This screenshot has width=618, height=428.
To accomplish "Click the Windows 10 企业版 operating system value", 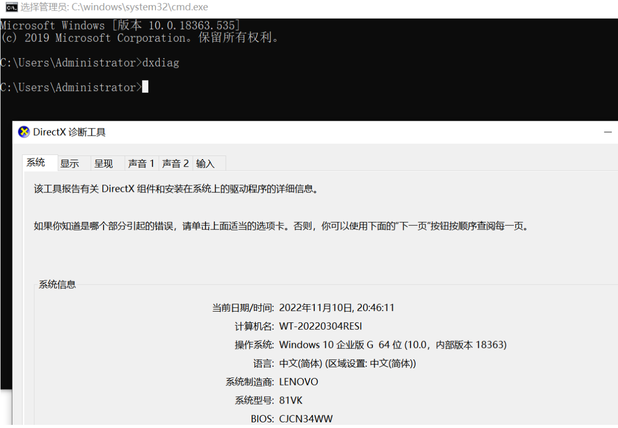I will pos(393,344).
